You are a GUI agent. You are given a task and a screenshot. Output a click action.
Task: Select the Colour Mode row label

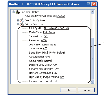(36, 61)
